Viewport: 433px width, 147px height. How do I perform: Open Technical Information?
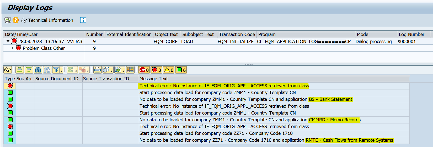pos(47,20)
